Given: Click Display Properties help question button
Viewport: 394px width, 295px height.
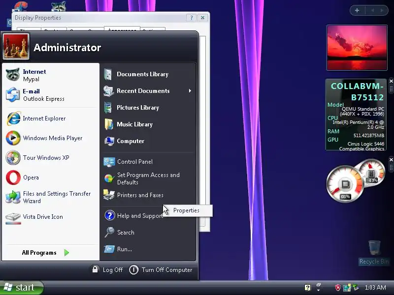Looking at the screenshot, I should pos(192,18).
